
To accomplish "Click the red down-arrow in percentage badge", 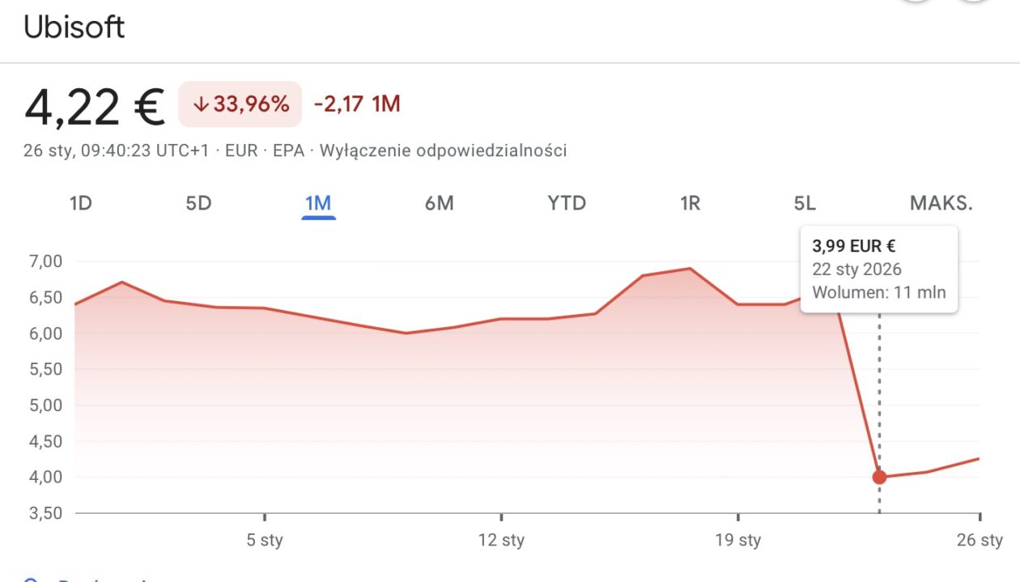I will click(202, 104).
